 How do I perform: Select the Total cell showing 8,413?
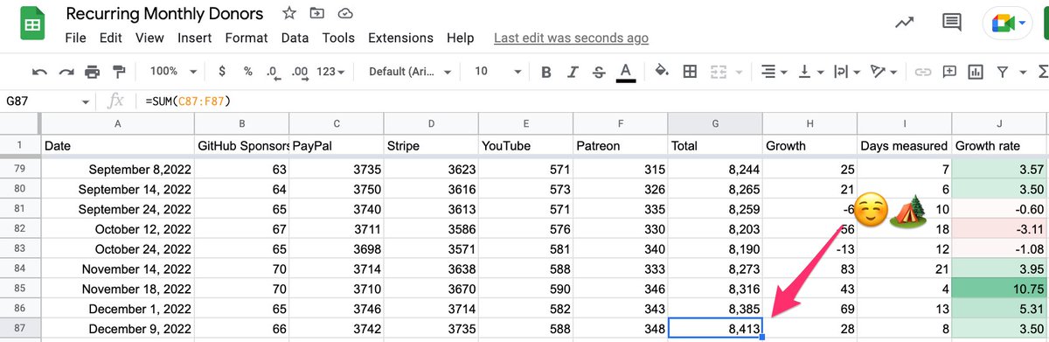coord(714,329)
